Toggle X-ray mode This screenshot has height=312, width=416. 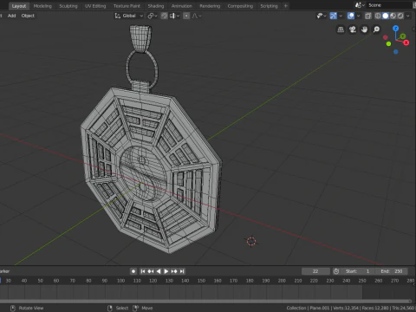click(x=367, y=16)
